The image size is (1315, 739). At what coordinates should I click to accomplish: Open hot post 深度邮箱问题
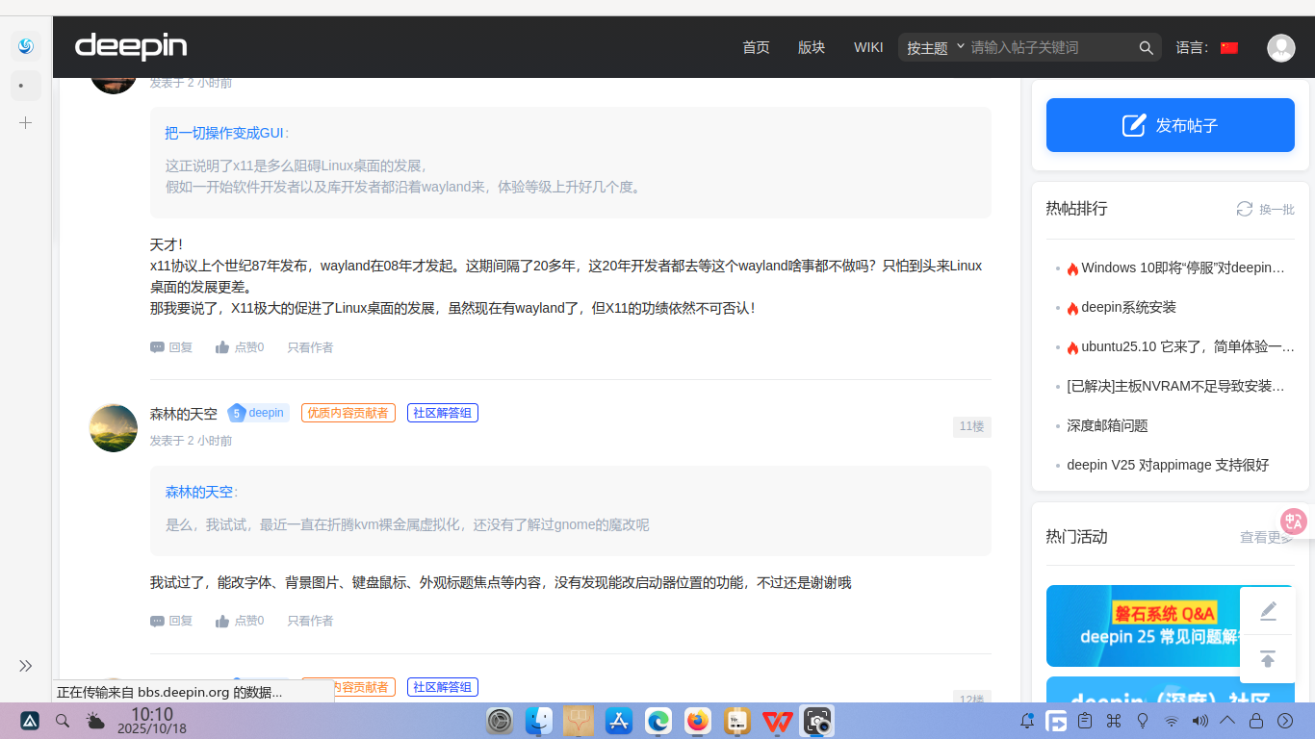(1107, 425)
